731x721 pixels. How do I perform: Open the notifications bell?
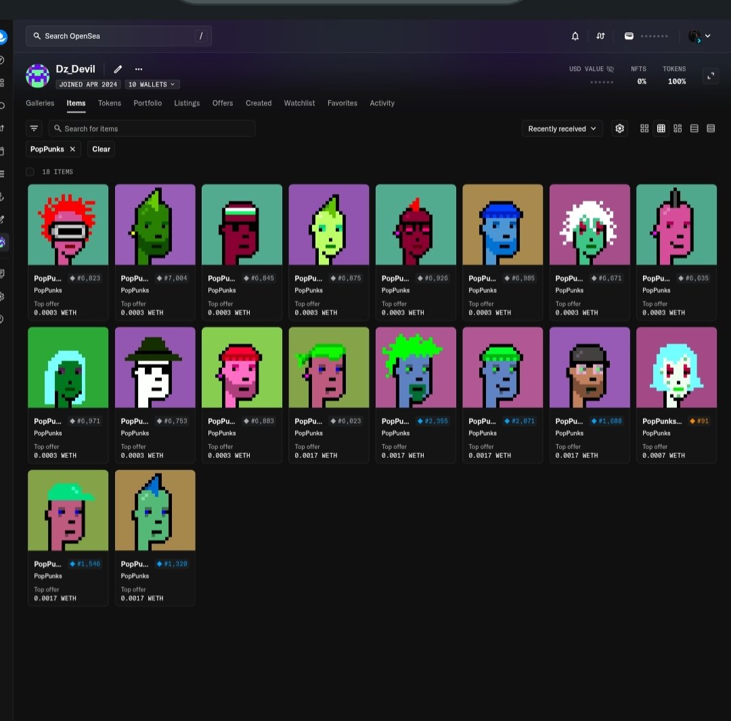click(575, 36)
